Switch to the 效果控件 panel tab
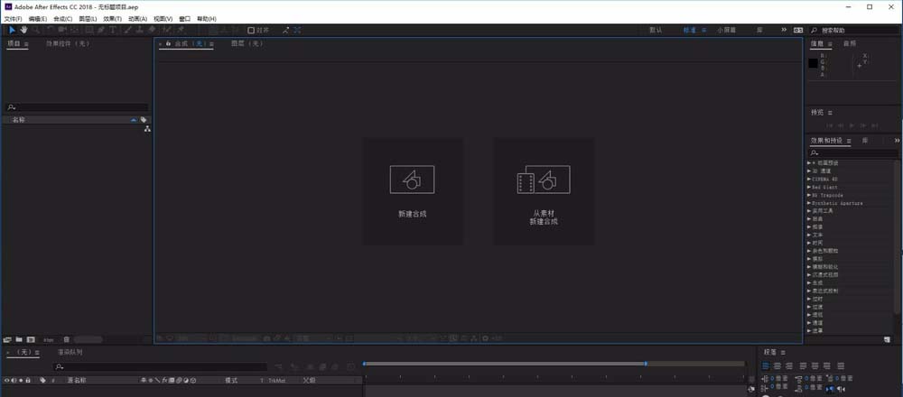This screenshot has height=397, width=903. point(68,43)
